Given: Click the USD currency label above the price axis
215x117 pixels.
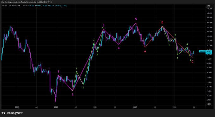Looking at the screenshot, I should [208, 6].
